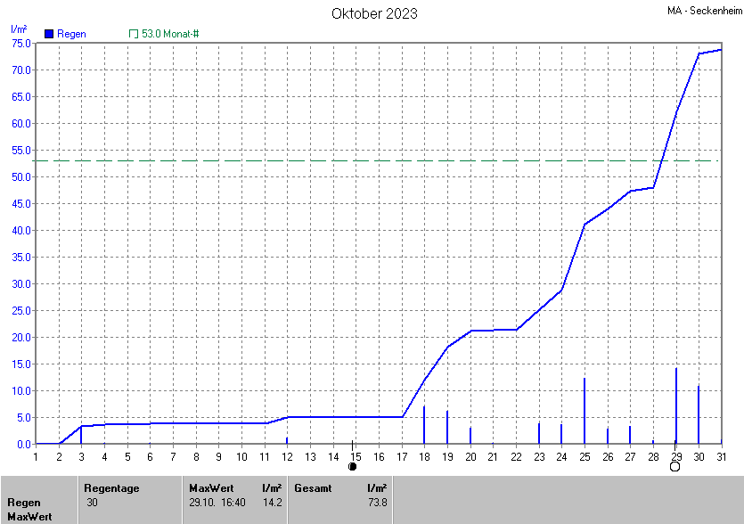Click the 75.0 label on the y-axis
The image size is (744, 524).
[21, 43]
